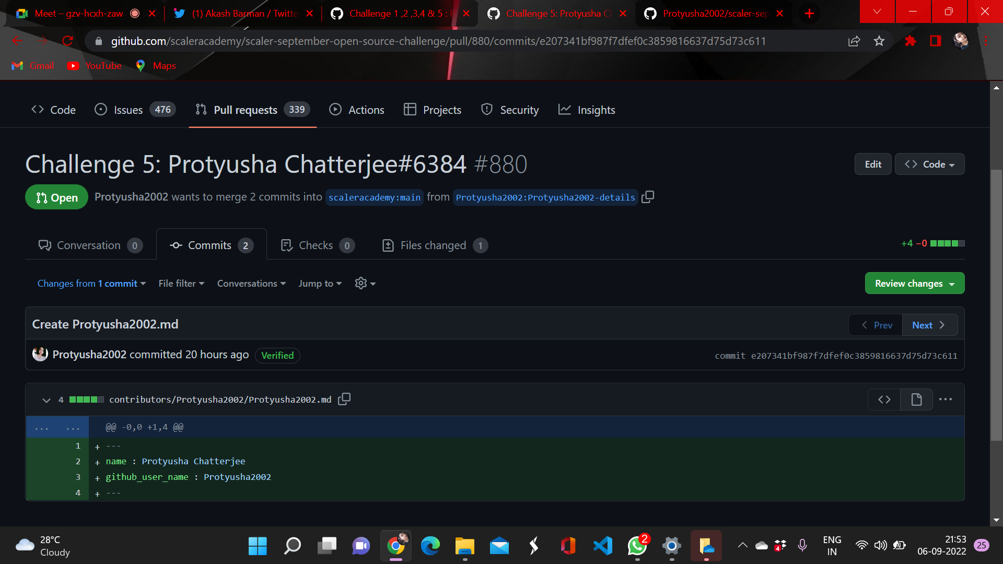Viewport: 1003px width, 564px height.
Task: Open the three-dot more options menu
Action: coord(946,399)
